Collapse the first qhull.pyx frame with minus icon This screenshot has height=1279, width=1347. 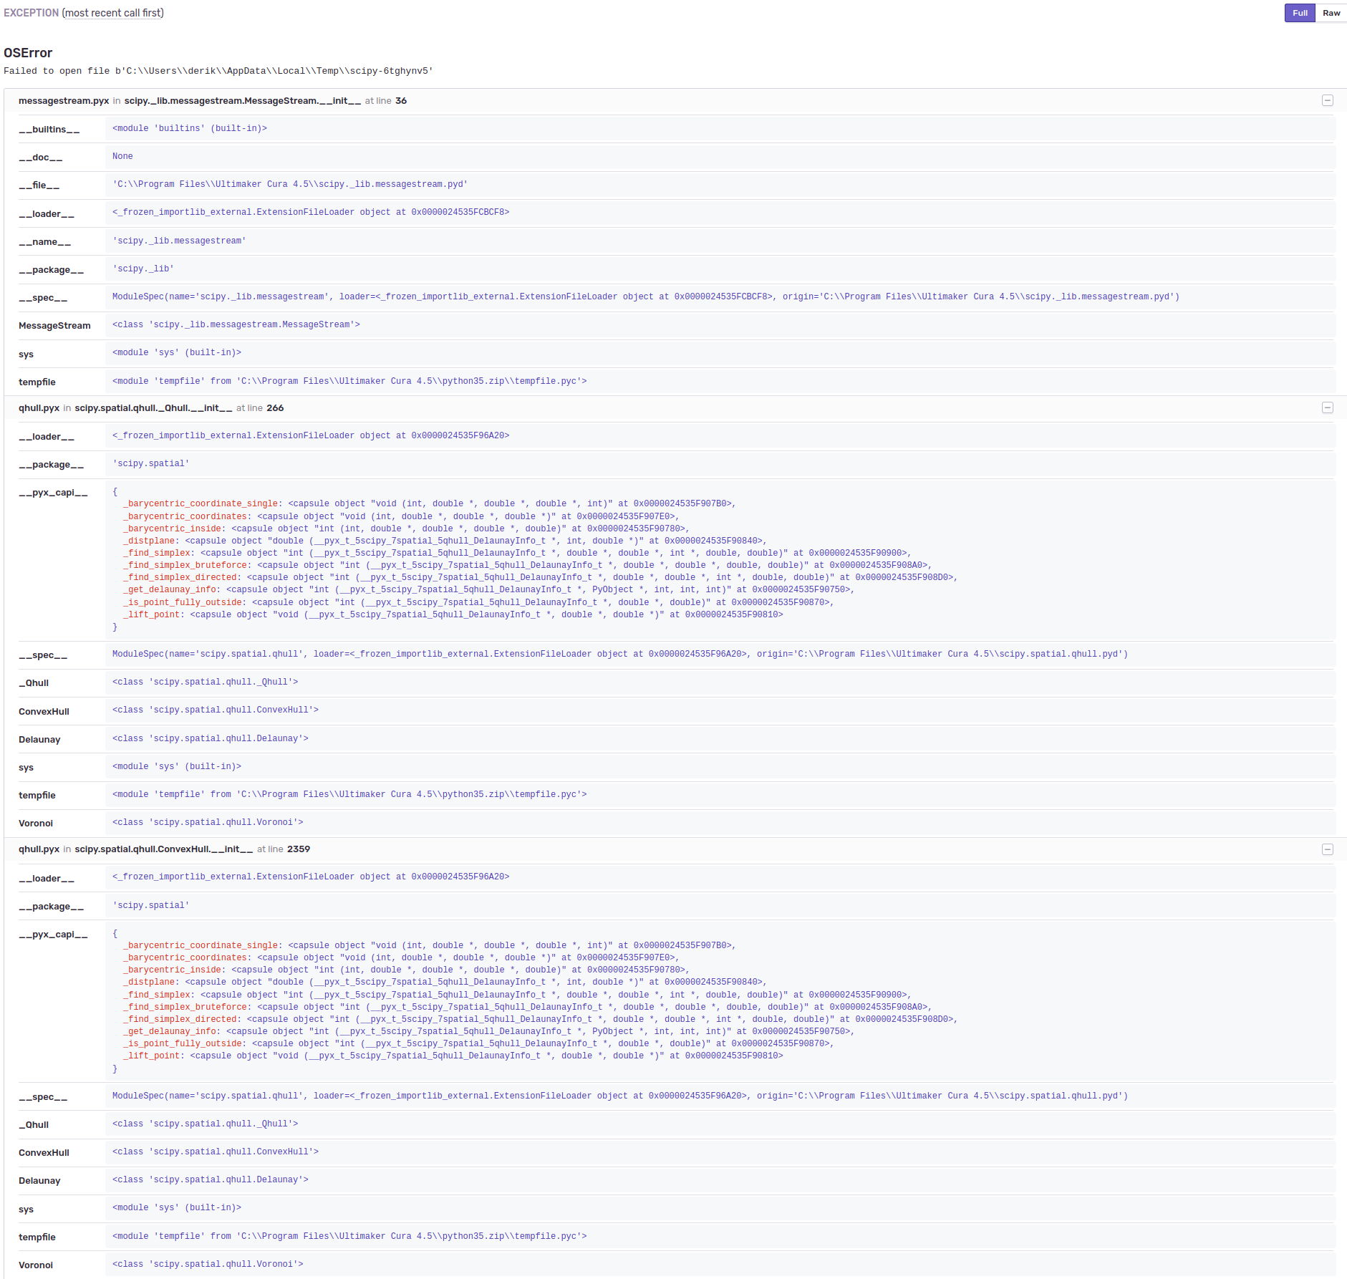(x=1328, y=407)
